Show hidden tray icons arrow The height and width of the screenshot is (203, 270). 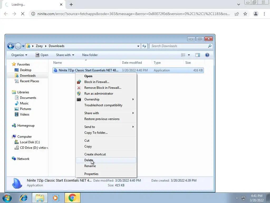pyautogui.click(x=237, y=198)
